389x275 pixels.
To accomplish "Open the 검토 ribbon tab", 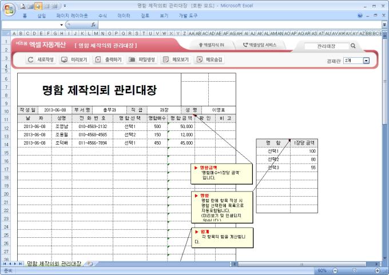I will click(x=145, y=16).
